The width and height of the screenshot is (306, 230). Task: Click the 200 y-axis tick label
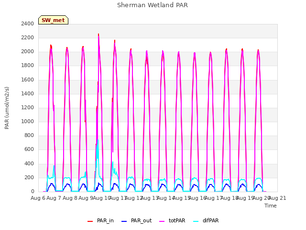[x=29, y=178]
